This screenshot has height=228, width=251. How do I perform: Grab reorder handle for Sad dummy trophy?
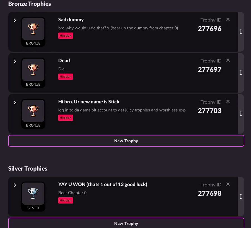coord(241,32)
